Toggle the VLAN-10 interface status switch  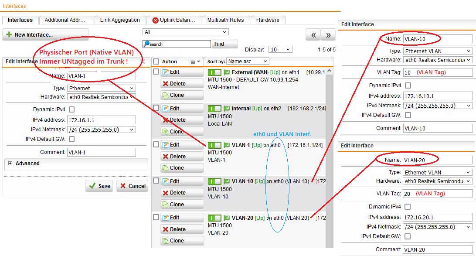click(x=214, y=181)
